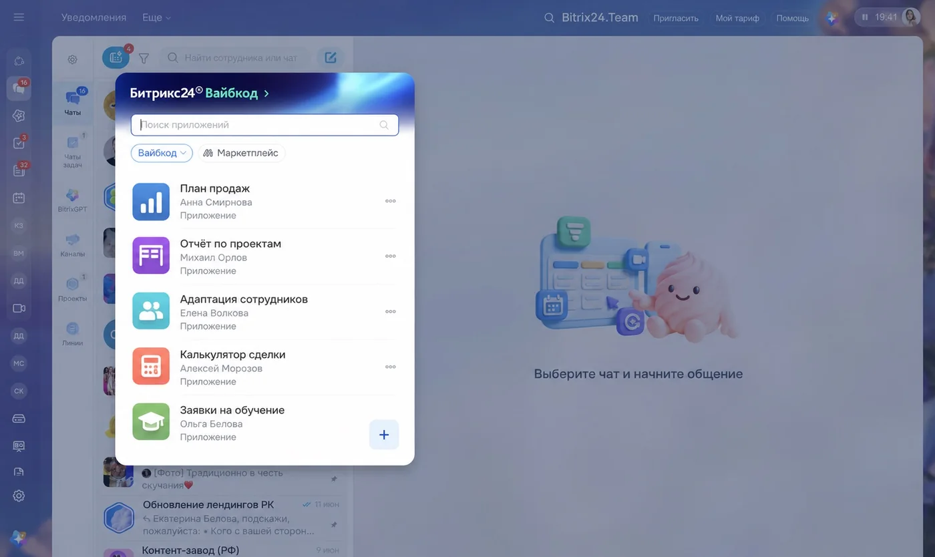Open messenger chats icon with 16 badge in left rail
The width and height of the screenshot is (935, 557).
click(x=19, y=88)
